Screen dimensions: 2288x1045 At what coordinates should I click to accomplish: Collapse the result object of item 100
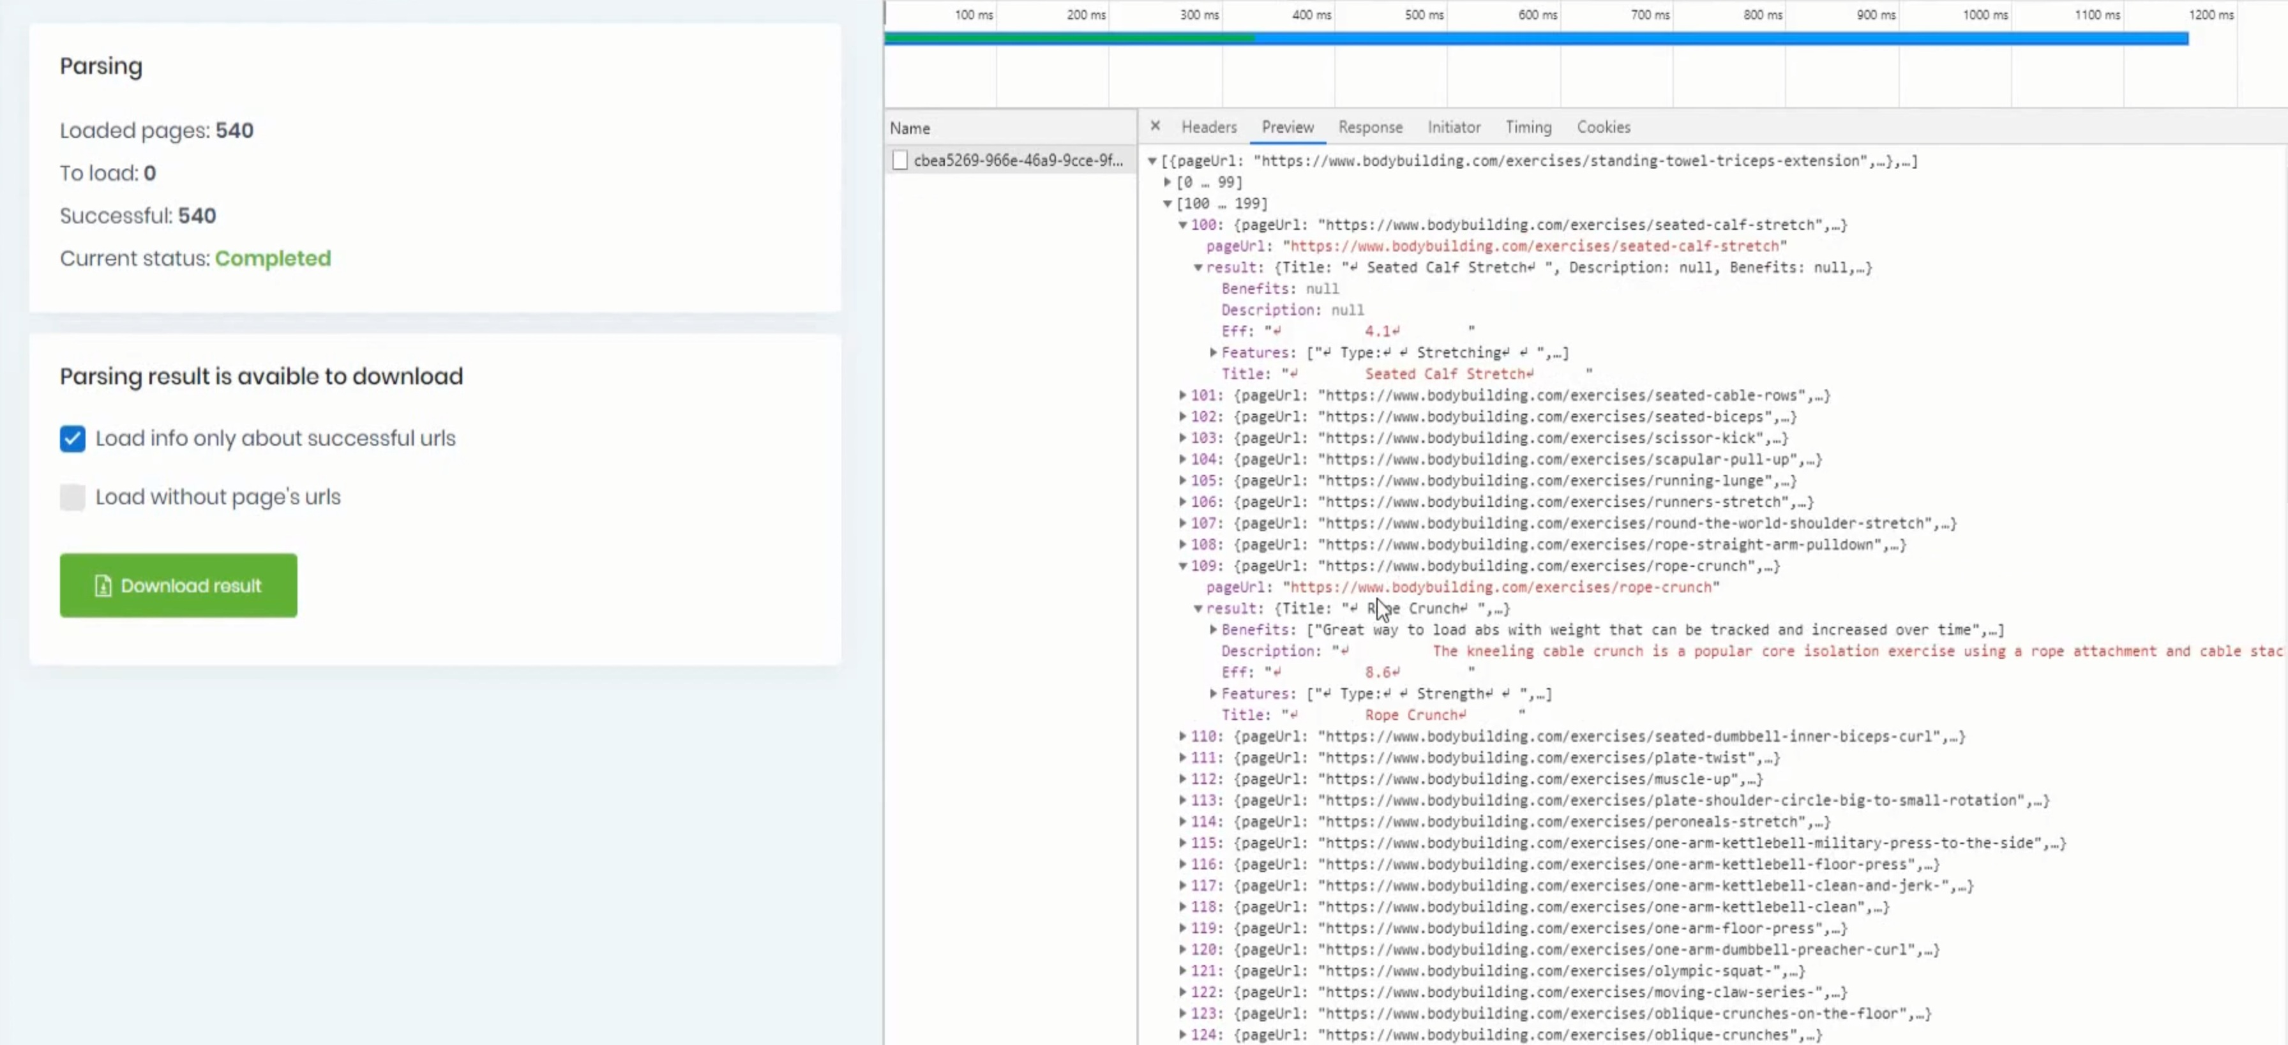pyautogui.click(x=1198, y=267)
